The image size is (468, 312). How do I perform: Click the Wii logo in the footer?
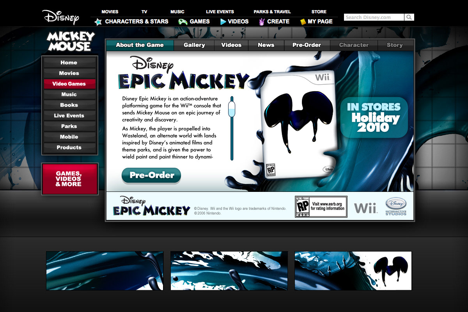pyautogui.click(x=365, y=208)
